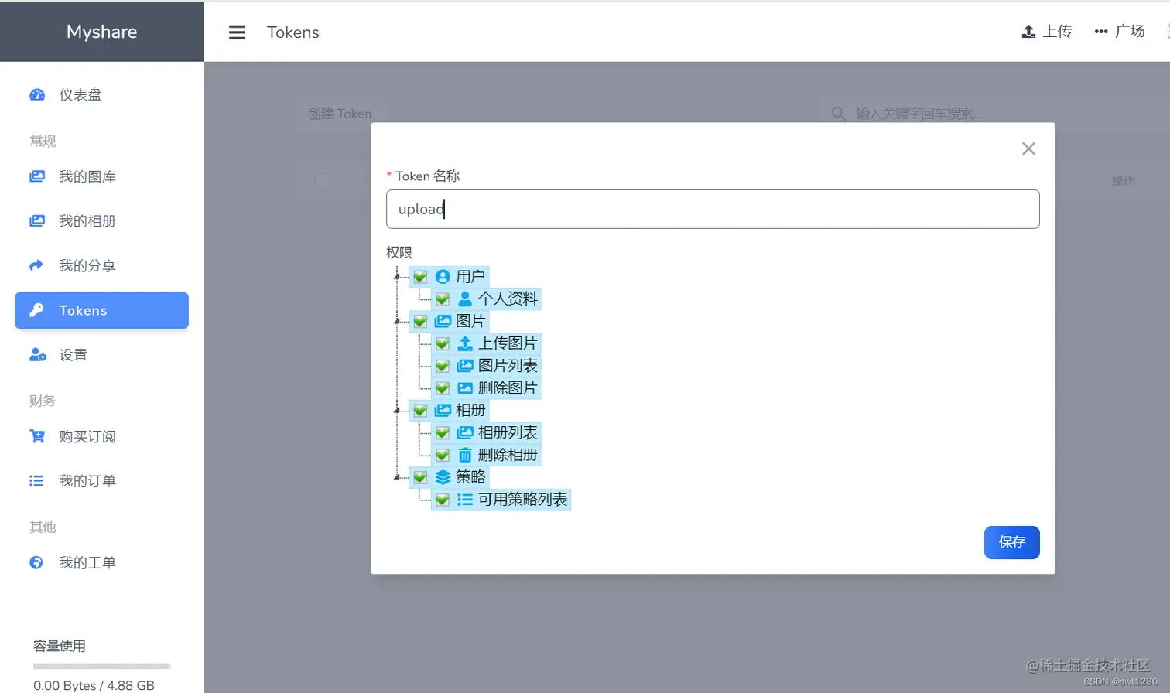Select Tokens in sidebar
This screenshot has height=693, width=1170.
point(101,310)
